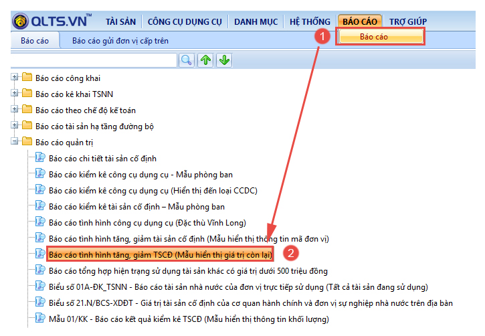This screenshot has height=336, width=485.
Task: Click report icon beside Hiển thị đến loại CCDC
Action: [x=40, y=189]
